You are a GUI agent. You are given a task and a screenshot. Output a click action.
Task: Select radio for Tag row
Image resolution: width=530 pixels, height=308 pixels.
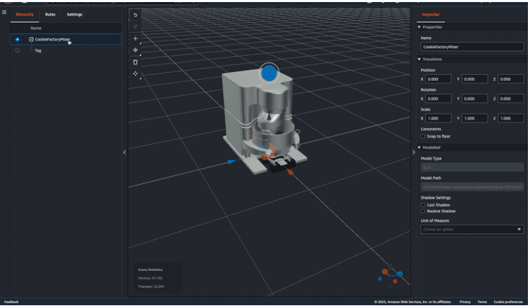pyautogui.click(x=17, y=51)
